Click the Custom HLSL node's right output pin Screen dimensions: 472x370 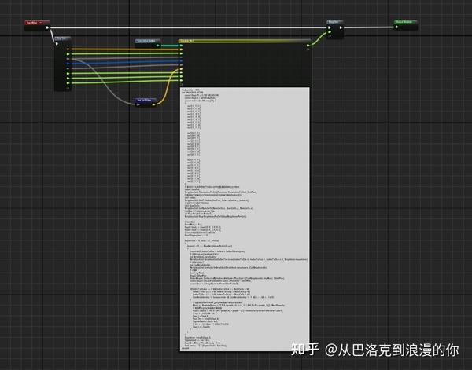point(310,46)
